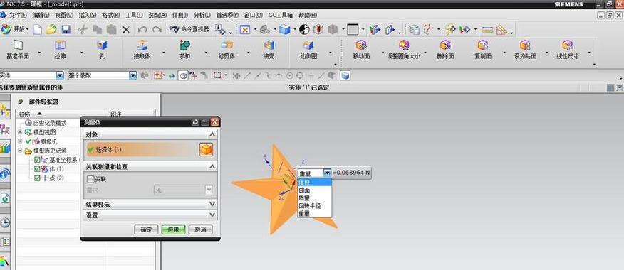Open the 命令查找器 command finder
624x270 pixels.
click(x=189, y=29)
